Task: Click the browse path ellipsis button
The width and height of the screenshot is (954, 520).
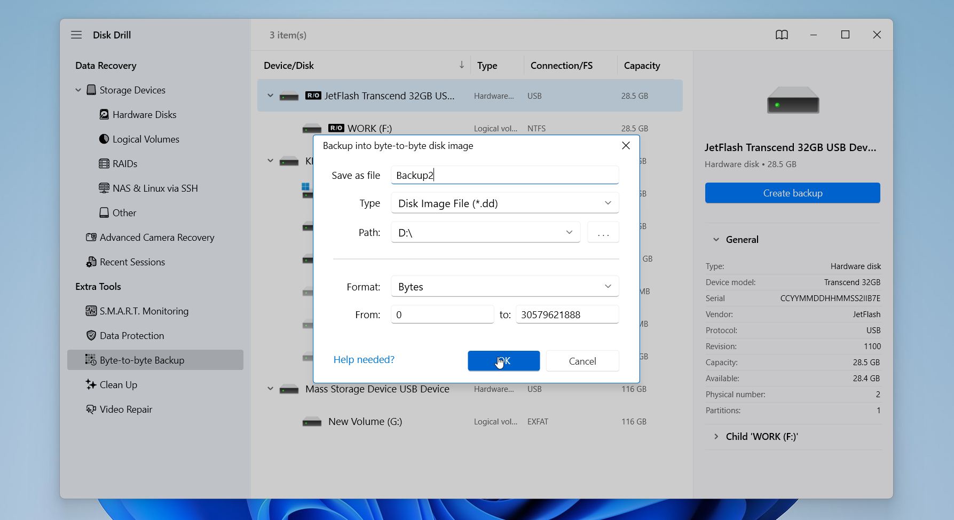Action: [603, 232]
